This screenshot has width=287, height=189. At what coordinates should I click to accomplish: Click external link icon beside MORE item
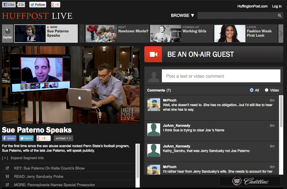(7, 185)
